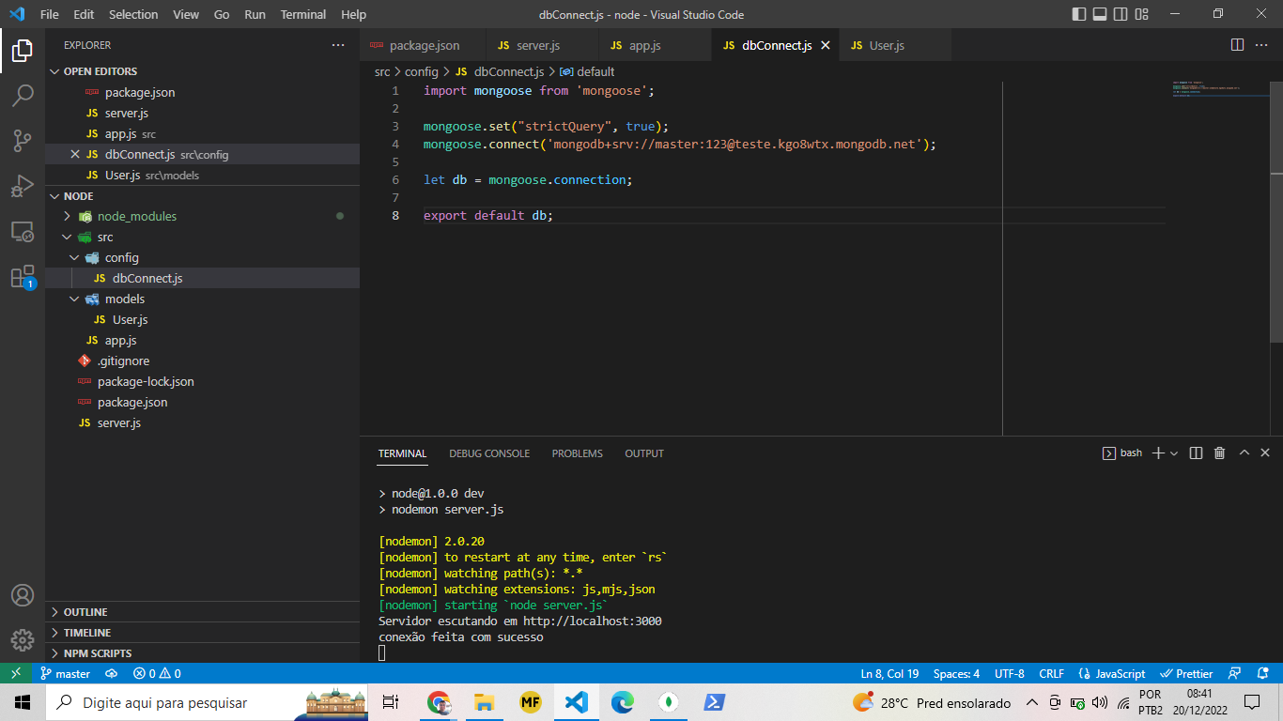Open notifications bell in status bar
The height and width of the screenshot is (721, 1283).
pyautogui.click(x=1262, y=673)
